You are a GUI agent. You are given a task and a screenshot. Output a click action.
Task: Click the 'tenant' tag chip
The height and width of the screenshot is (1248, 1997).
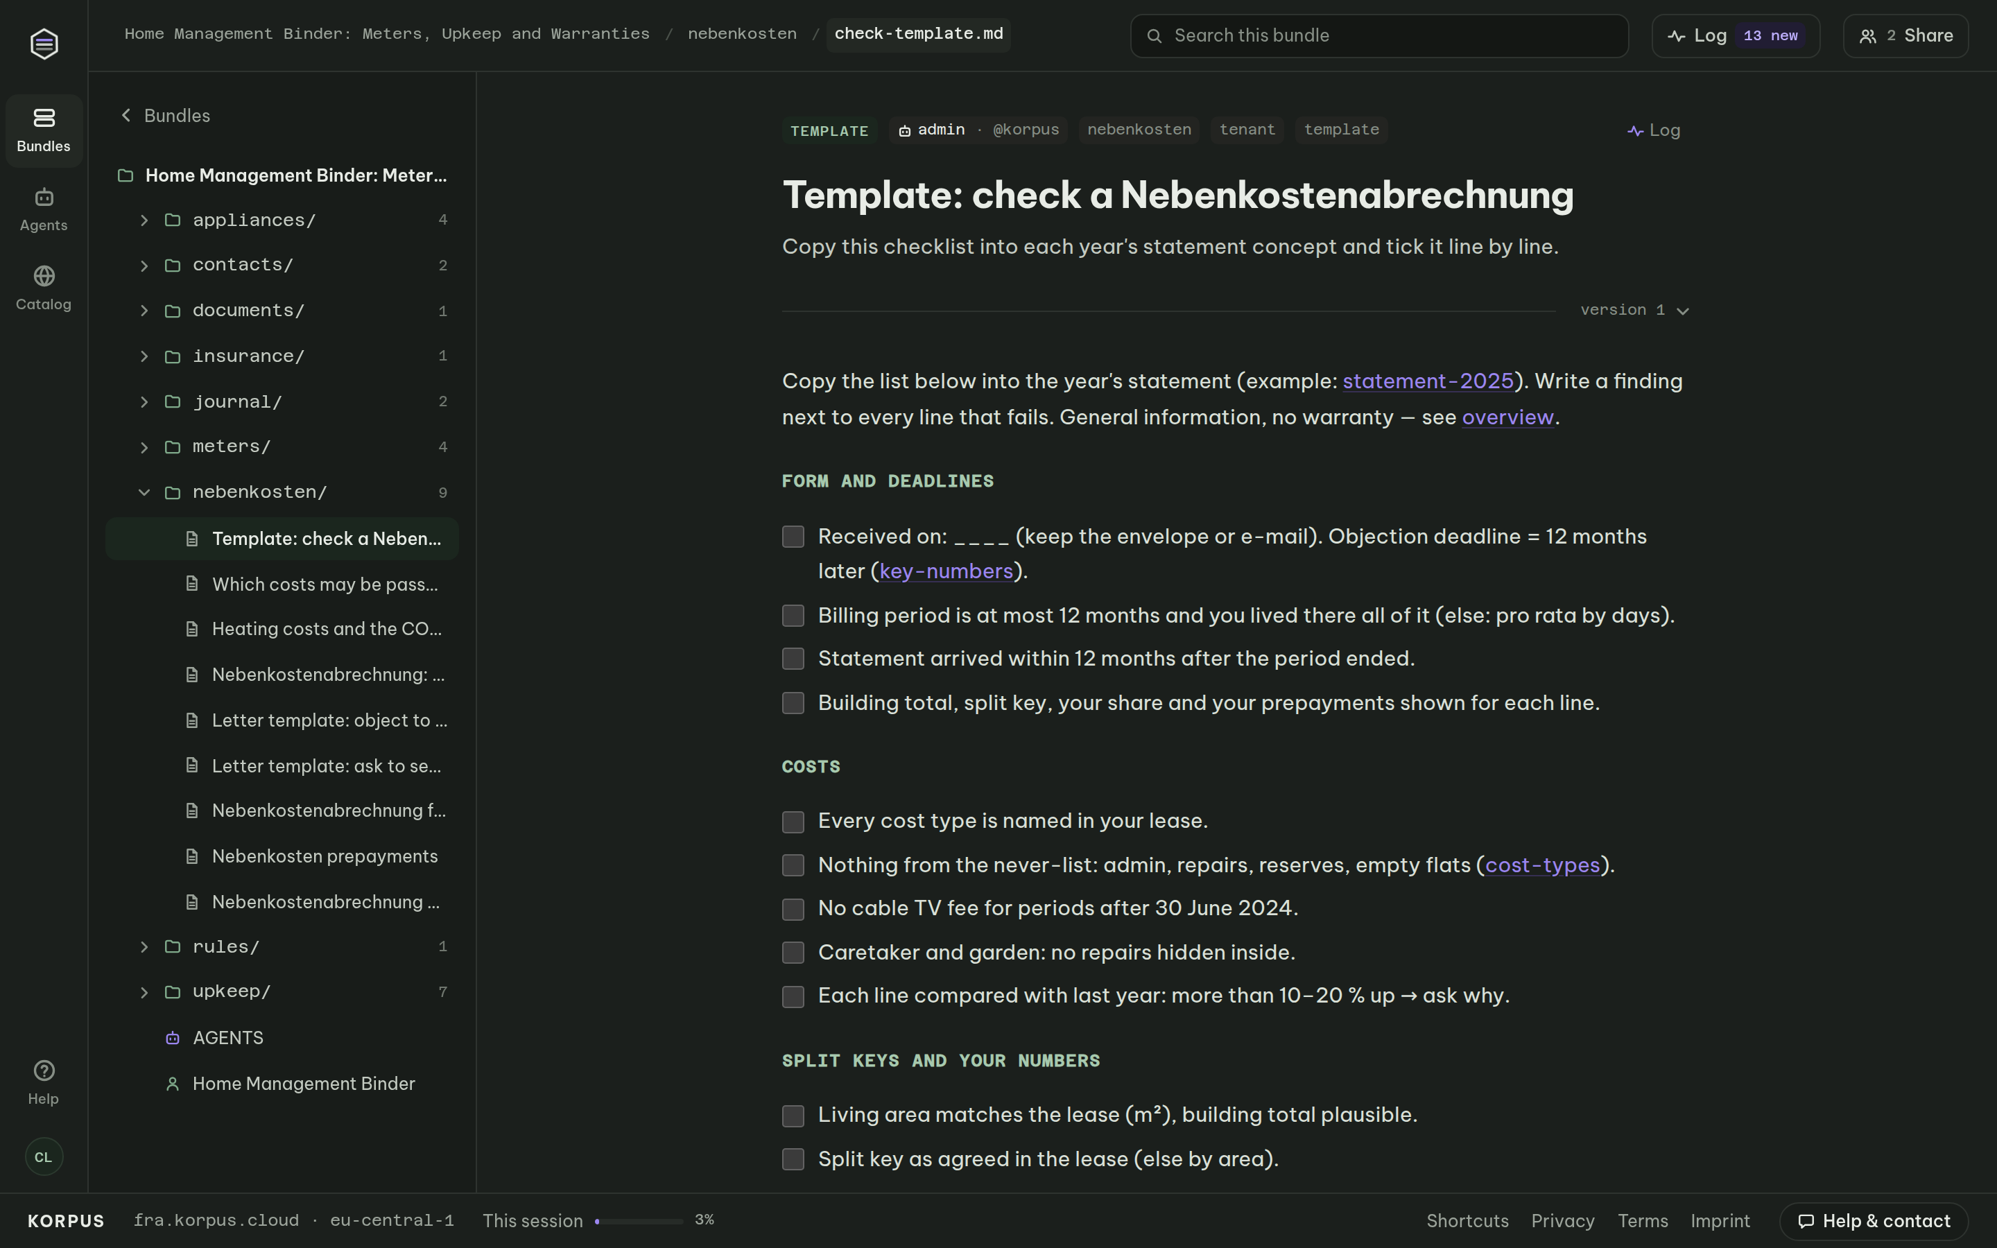(1247, 130)
